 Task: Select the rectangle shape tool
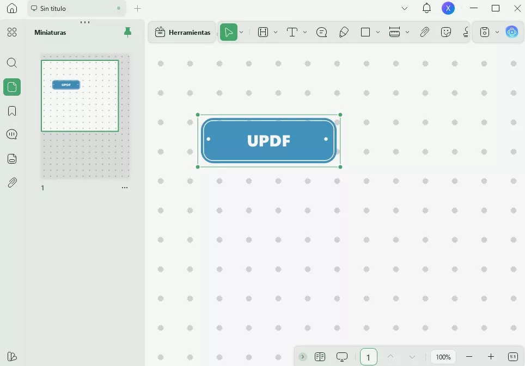click(365, 32)
